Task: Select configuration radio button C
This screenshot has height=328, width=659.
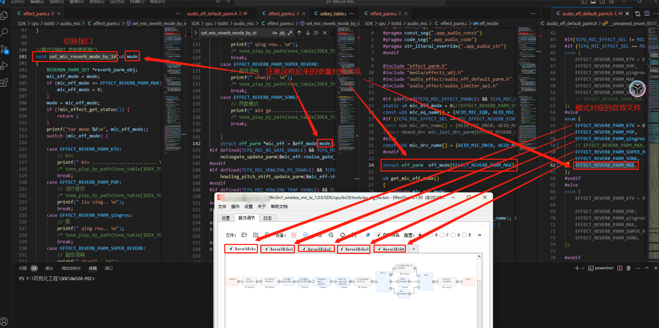Action: pyautogui.click(x=442, y=235)
